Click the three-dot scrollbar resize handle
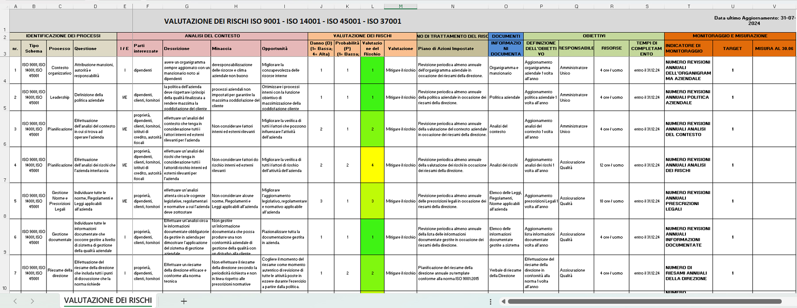Image resolution: width=797 pixels, height=308 pixels. pyautogui.click(x=490, y=301)
